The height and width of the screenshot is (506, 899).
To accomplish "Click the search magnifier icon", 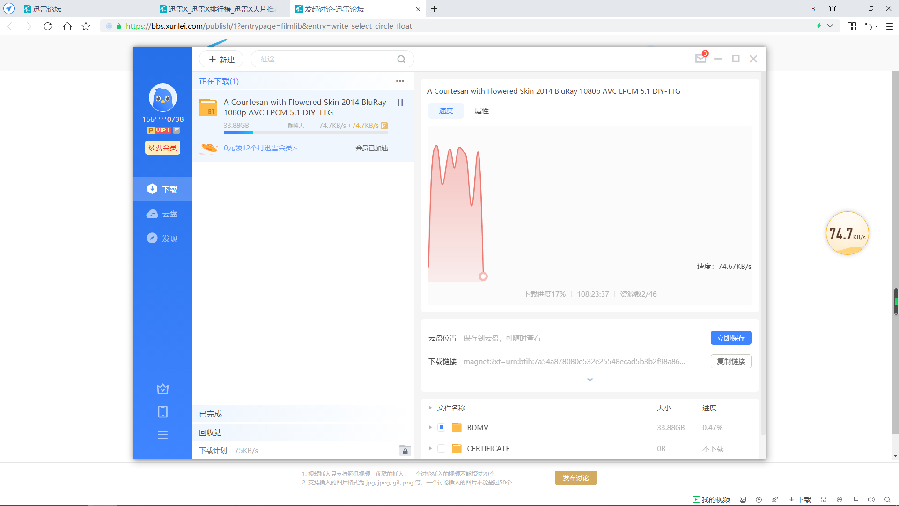I will [401, 59].
